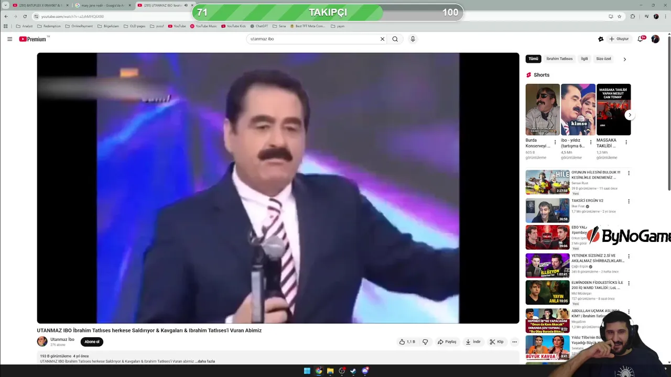This screenshot has width=671, height=377.
Task: Open OYUNUN HİLESİNİ BULDUK video thumbnail
Action: (547, 182)
